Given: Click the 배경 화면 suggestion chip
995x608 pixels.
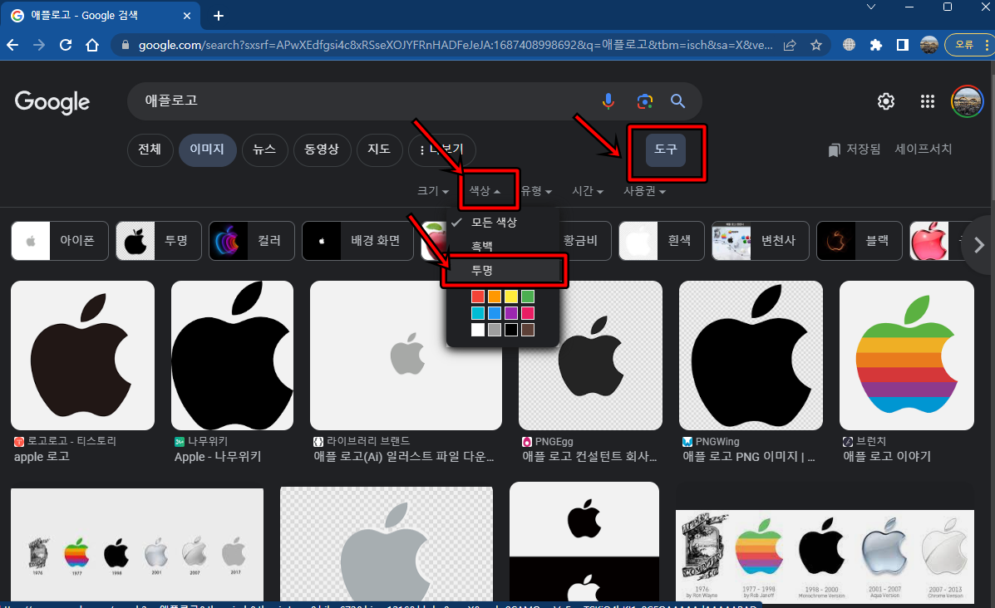Looking at the screenshot, I should pos(358,241).
